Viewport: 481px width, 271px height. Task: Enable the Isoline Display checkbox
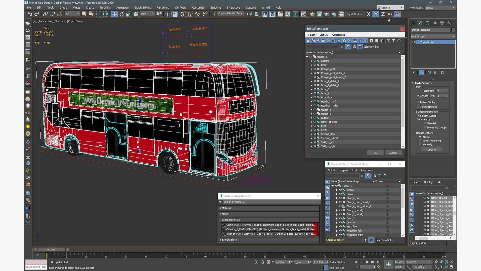tap(418, 102)
